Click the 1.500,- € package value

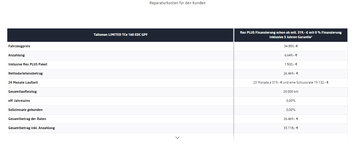(291, 64)
